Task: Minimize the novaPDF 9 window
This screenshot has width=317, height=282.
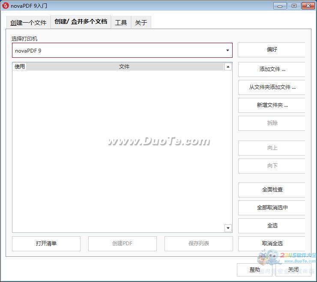Action: 280,6
